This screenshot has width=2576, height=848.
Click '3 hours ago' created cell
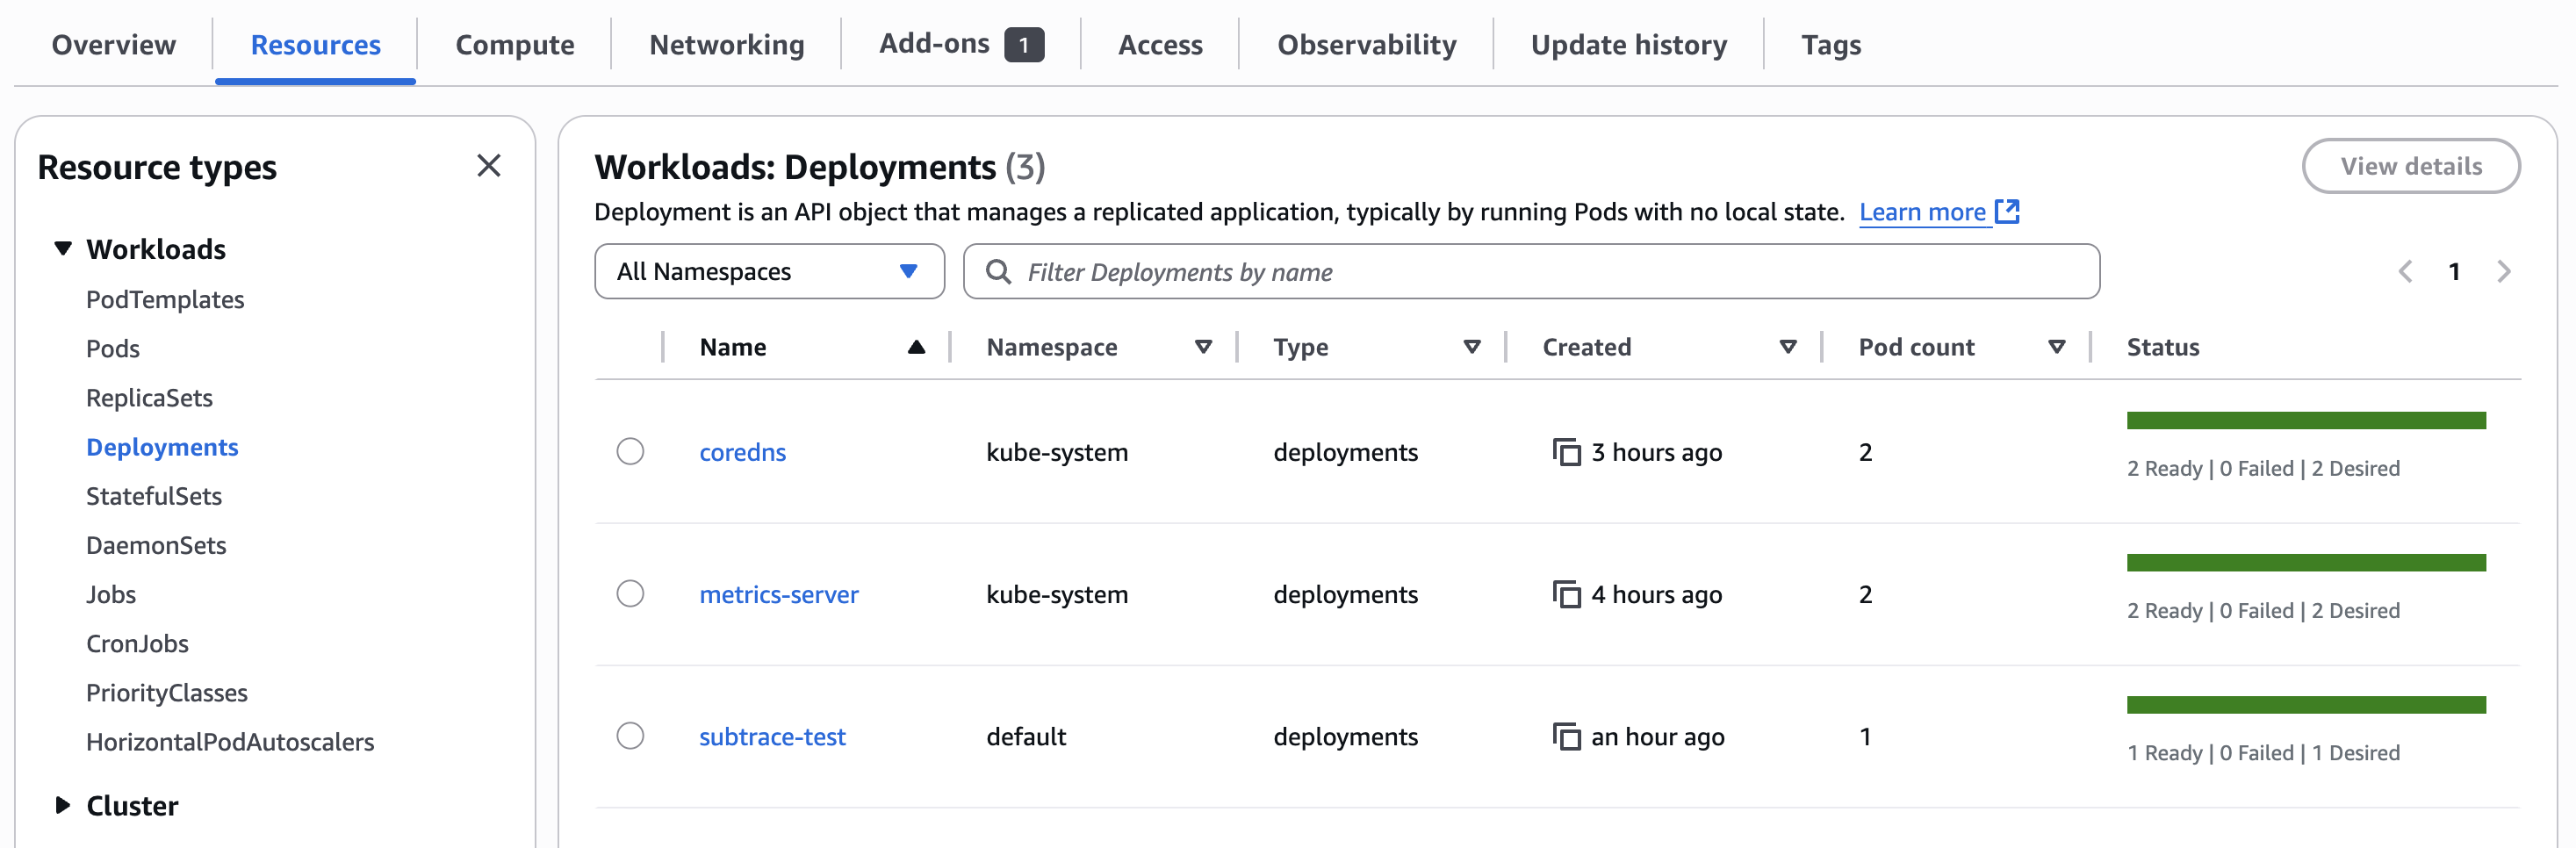tap(1656, 452)
